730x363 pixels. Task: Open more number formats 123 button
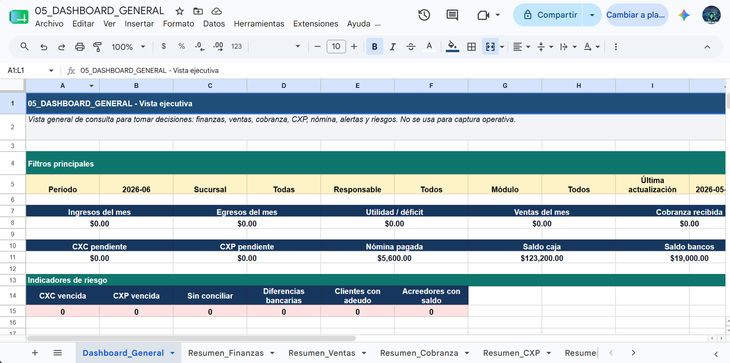pyautogui.click(x=236, y=47)
